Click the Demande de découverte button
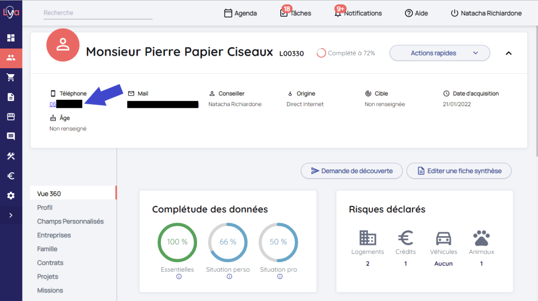The height and width of the screenshot is (301, 538). 352,171
